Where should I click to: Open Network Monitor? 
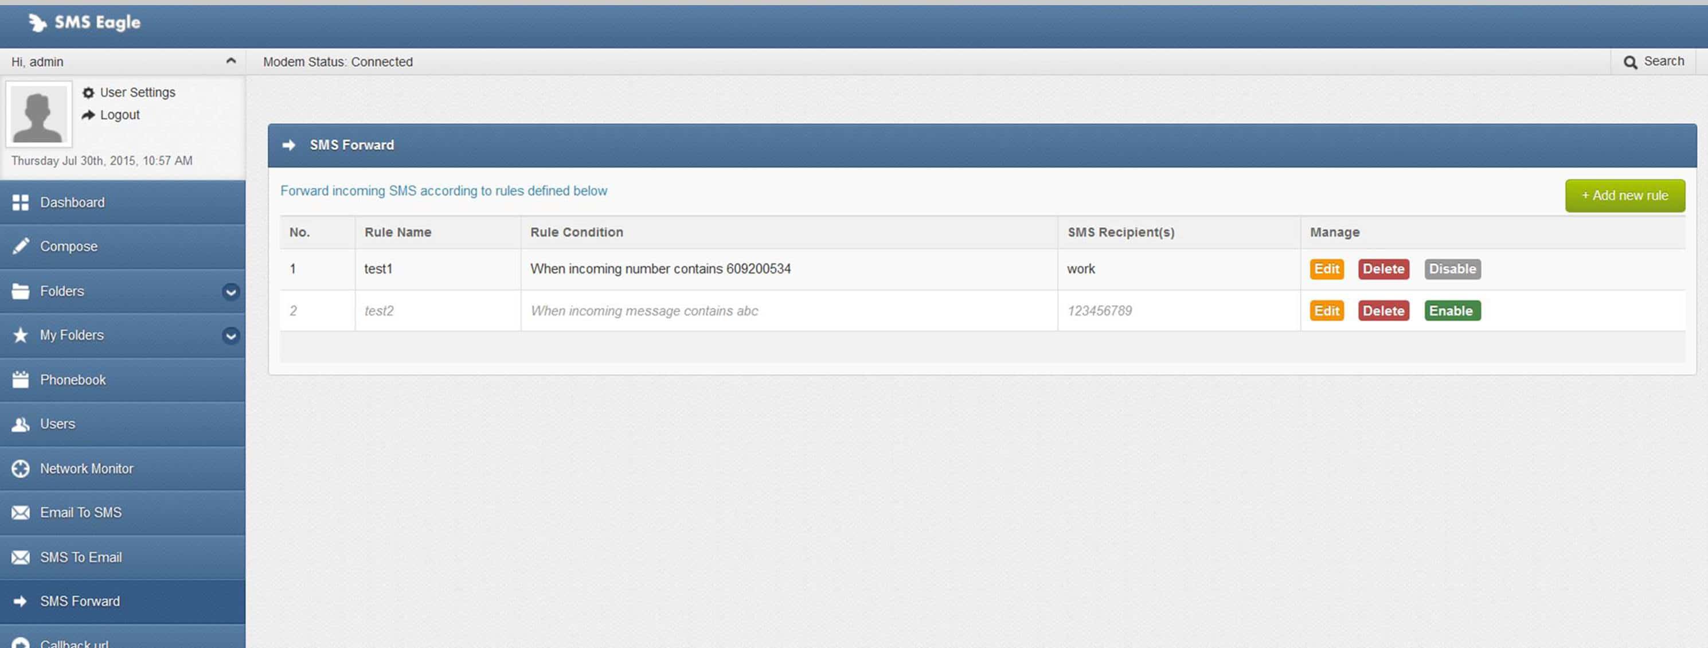(123, 469)
